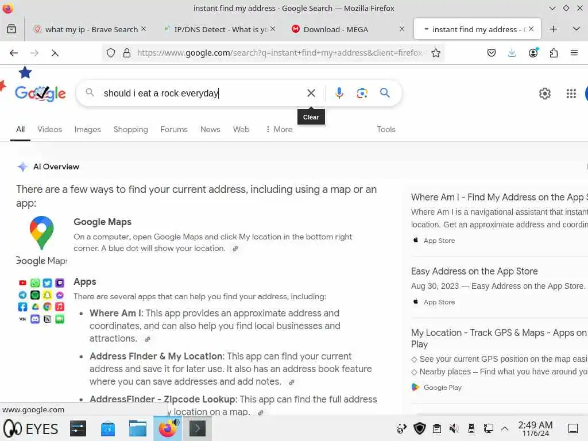
Task: Open the Firefox downloads panel
Action: 512,53
